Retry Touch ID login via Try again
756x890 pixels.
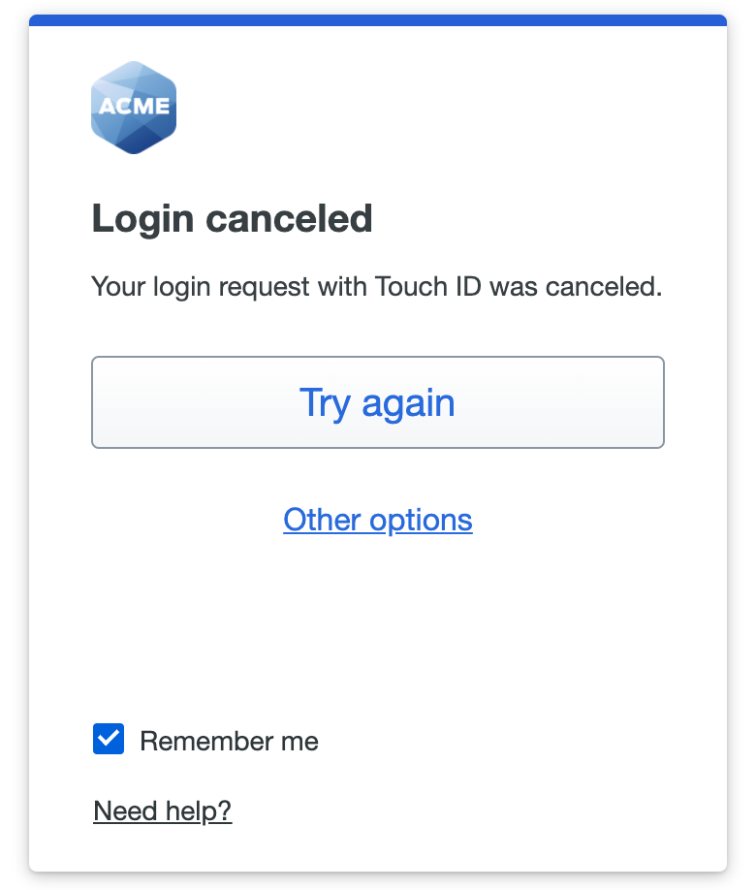[377, 402]
